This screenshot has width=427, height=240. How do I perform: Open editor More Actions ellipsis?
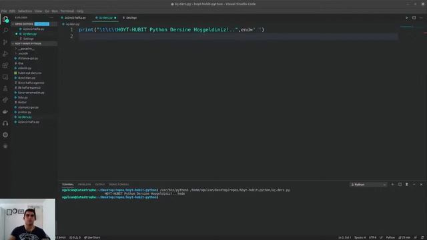click(x=421, y=18)
